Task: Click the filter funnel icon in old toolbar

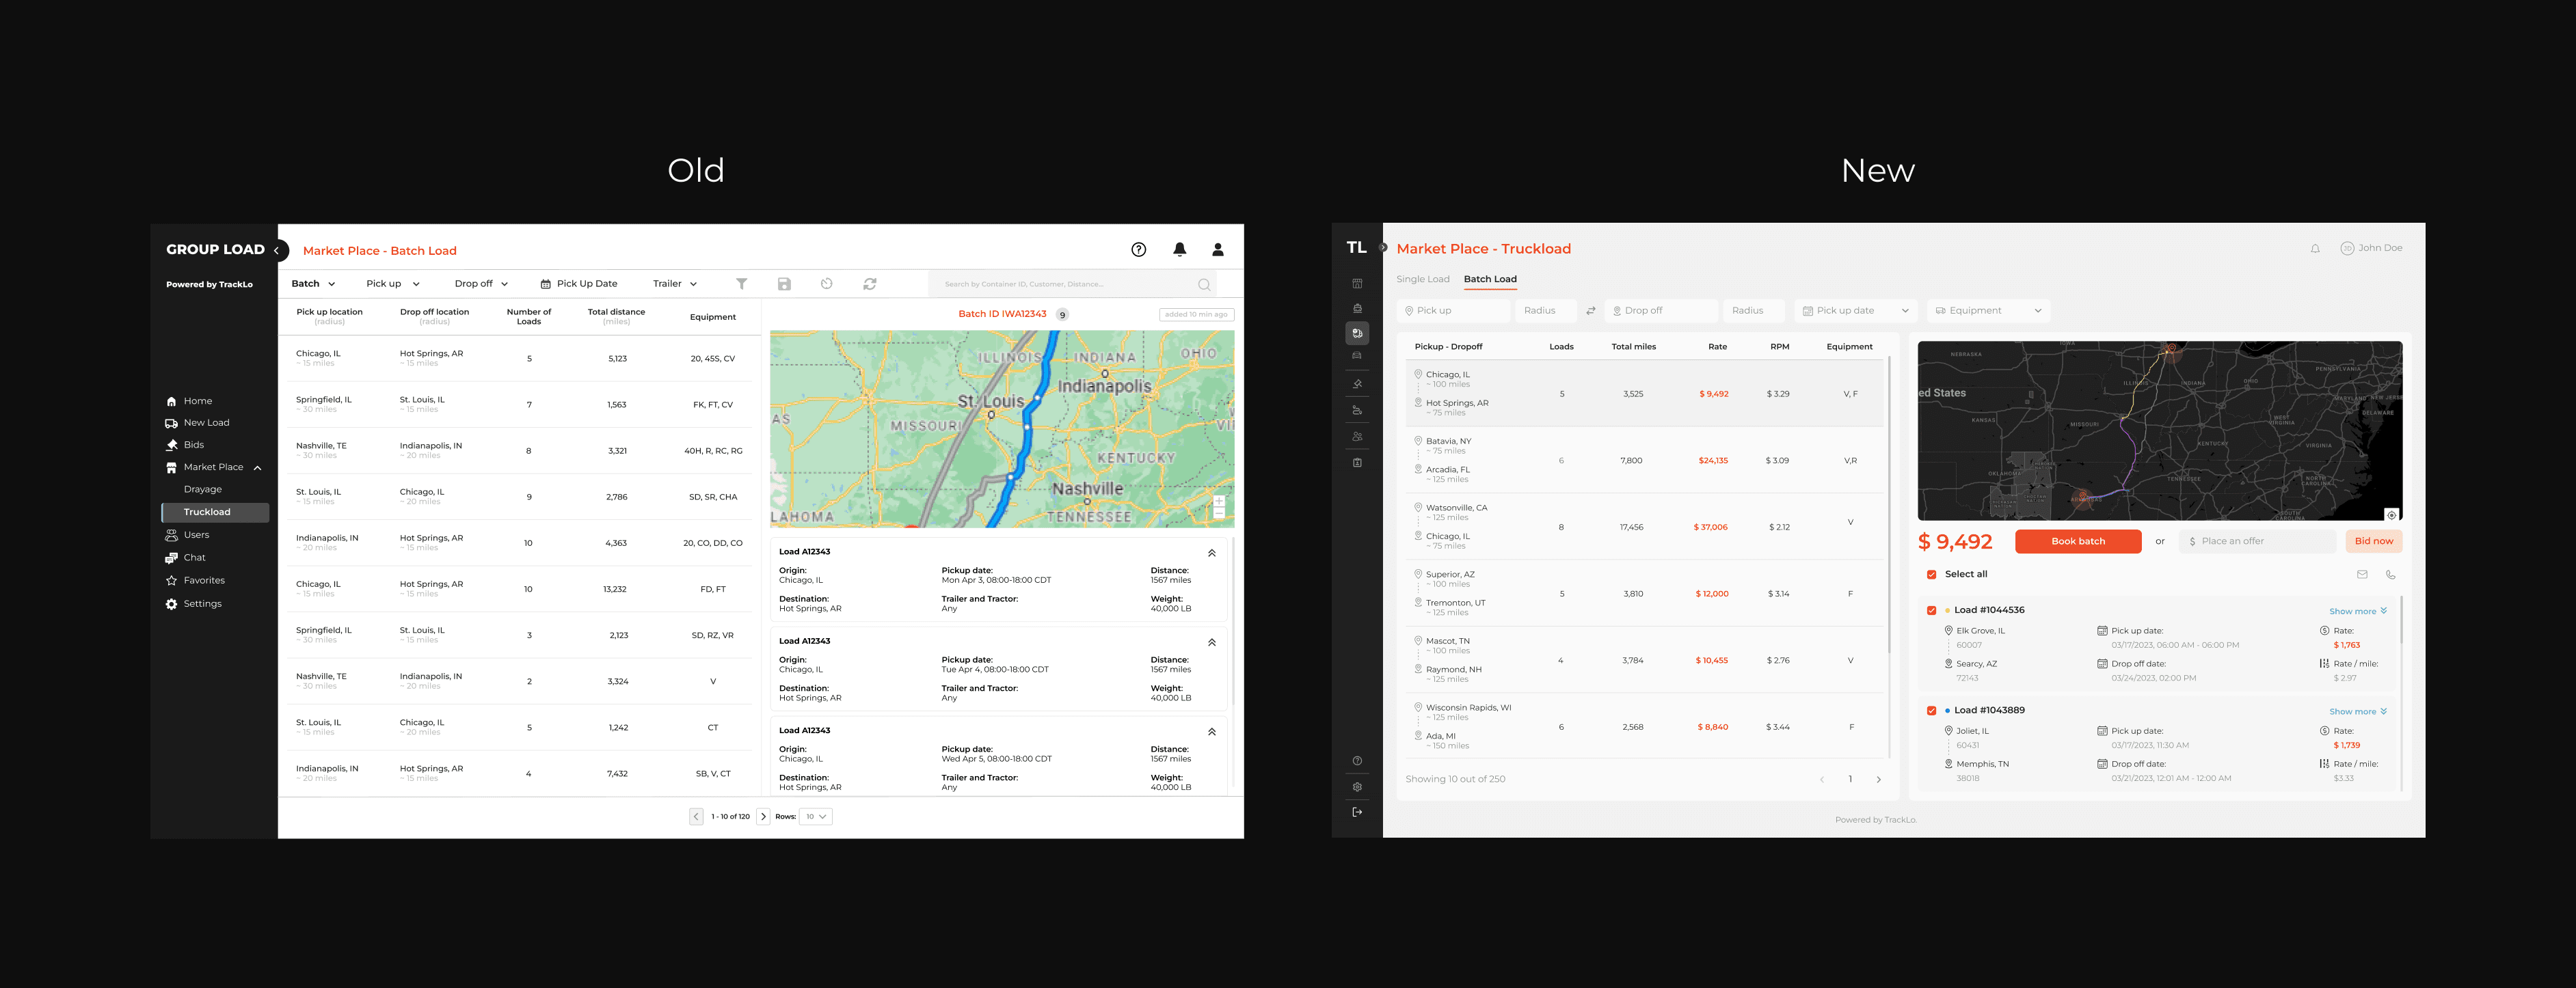Action: click(x=742, y=284)
